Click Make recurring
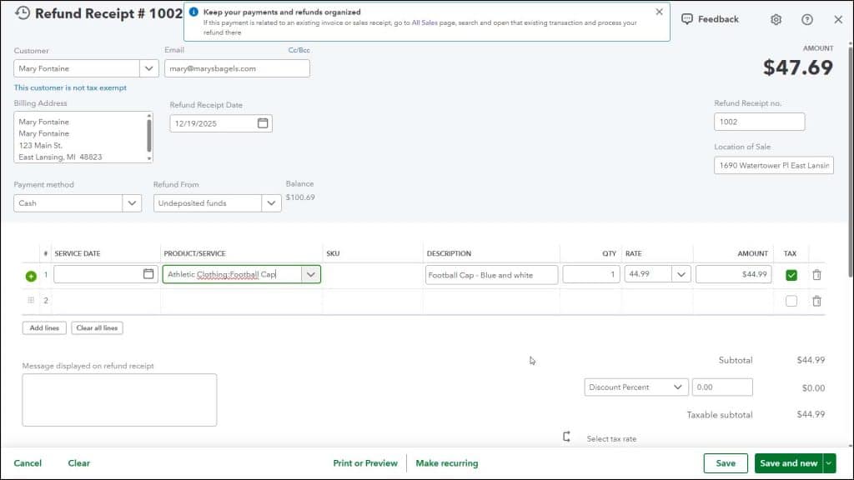Screen dimensions: 854x480 click(447, 463)
